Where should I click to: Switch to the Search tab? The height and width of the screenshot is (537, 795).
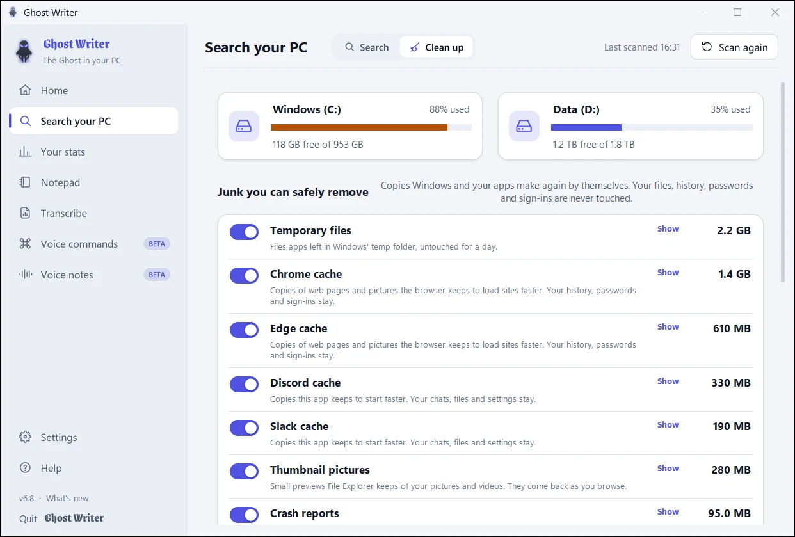tap(367, 47)
